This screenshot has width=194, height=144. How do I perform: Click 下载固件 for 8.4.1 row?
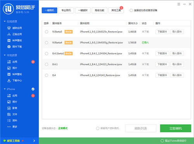[x=162, y=64]
